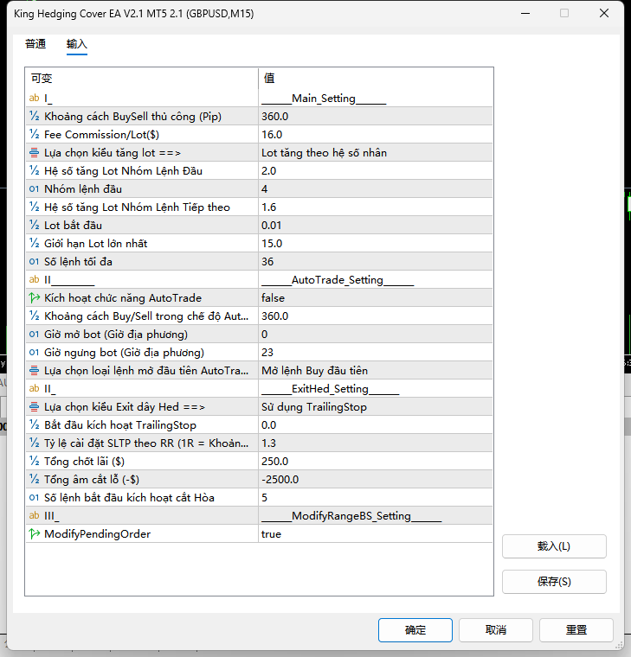Click the integer icon beside Số lệnh tối đa

[x=34, y=261]
